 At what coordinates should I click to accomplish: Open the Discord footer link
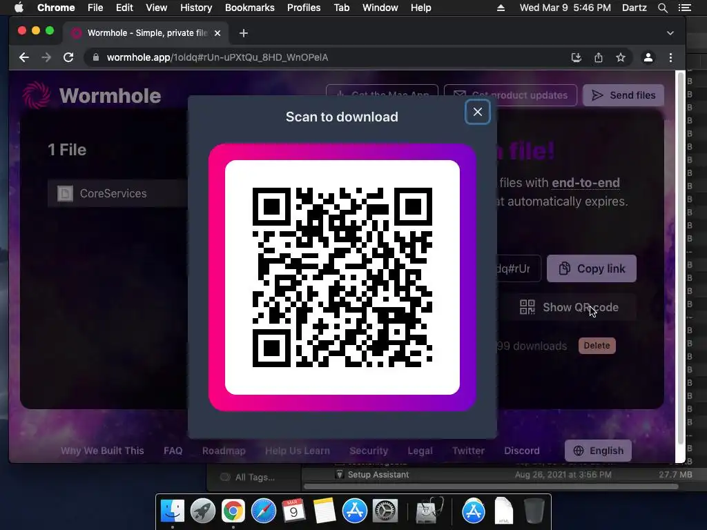pyautogui.click(x=522, y=451)
